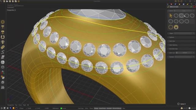Select the row-of-prongs array icon

tap(3, 87)
